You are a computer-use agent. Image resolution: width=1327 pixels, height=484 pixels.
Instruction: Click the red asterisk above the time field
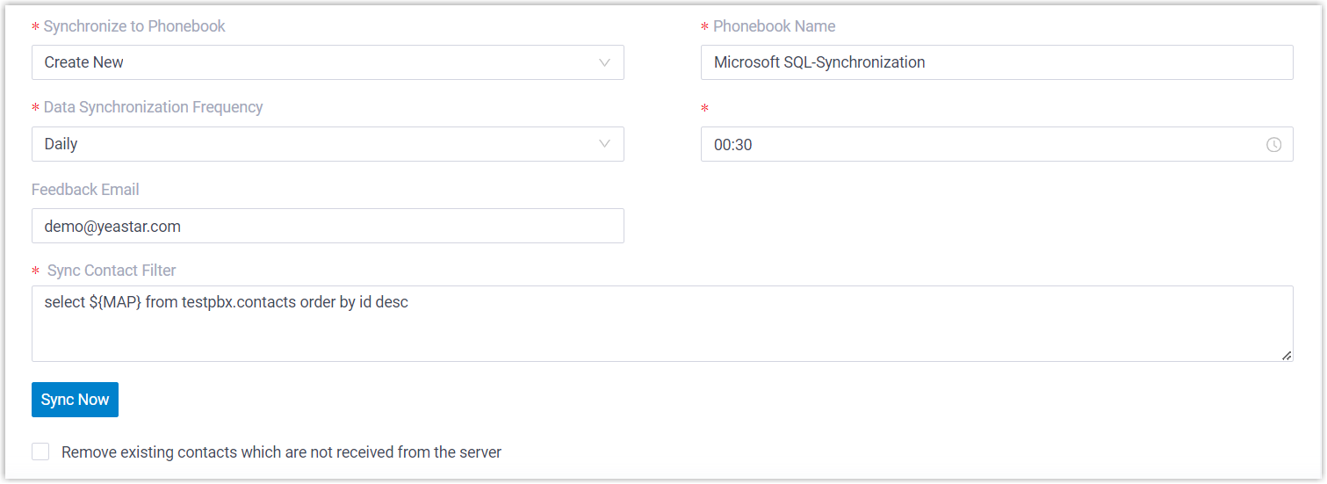[704, 109]
